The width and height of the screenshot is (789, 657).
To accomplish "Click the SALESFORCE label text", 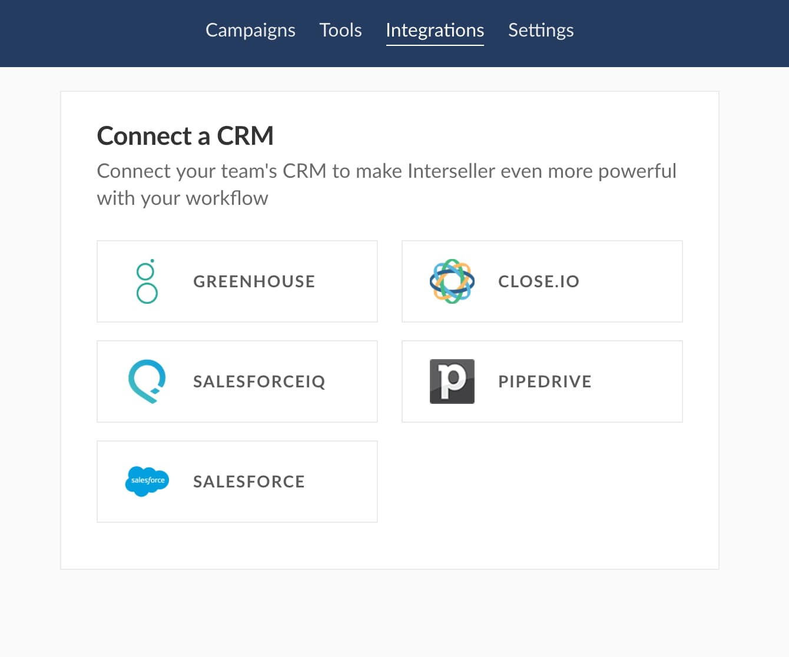I will (249, 482).
